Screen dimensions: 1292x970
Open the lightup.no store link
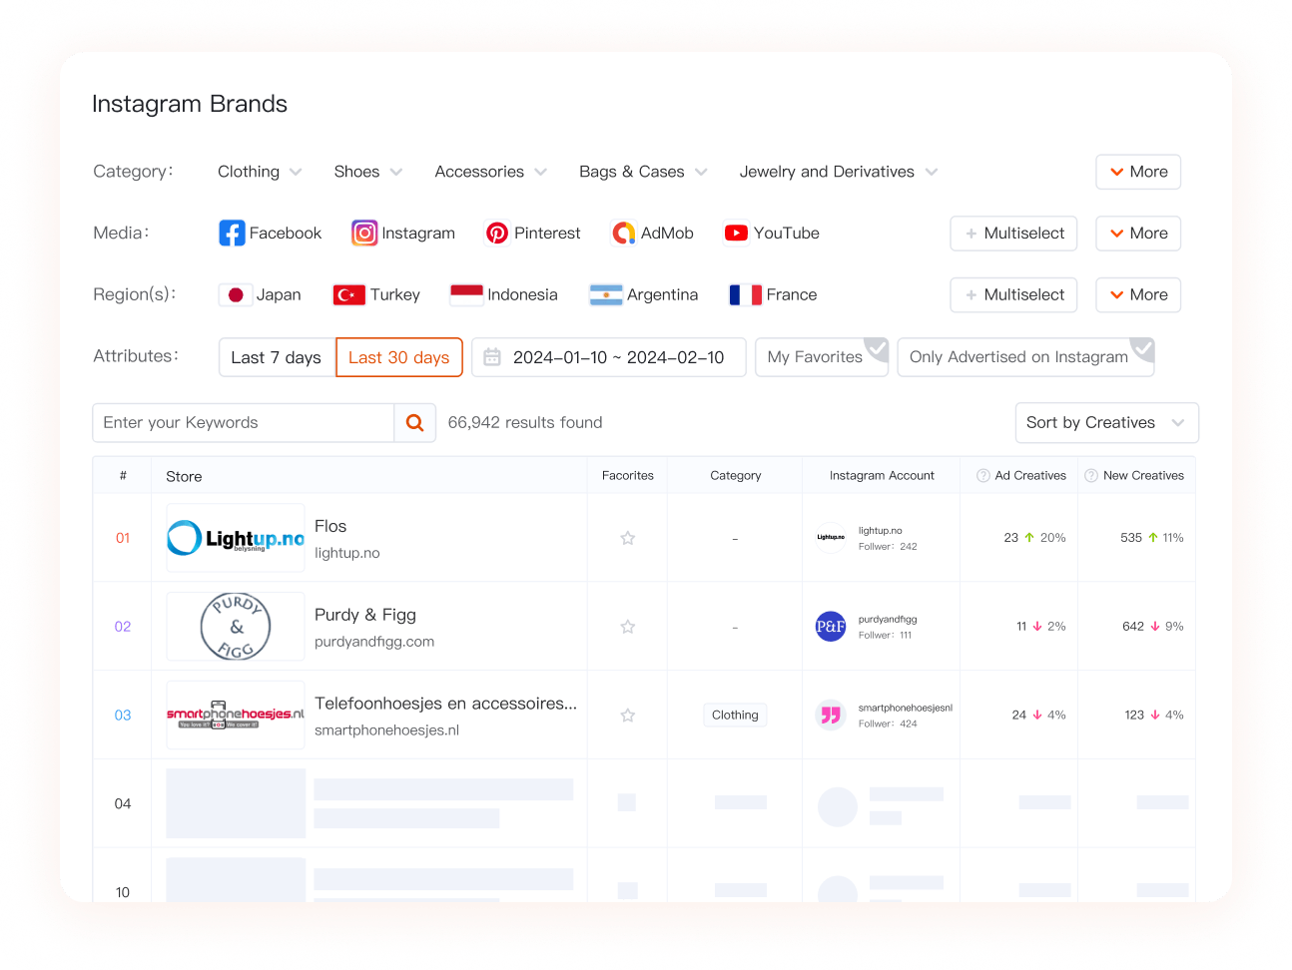coord(347,553)
